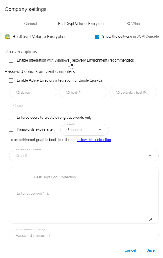Uncheck Show the software in JCM Console
The width and height of the screenshot is (163, 258).
click(97, 37)
